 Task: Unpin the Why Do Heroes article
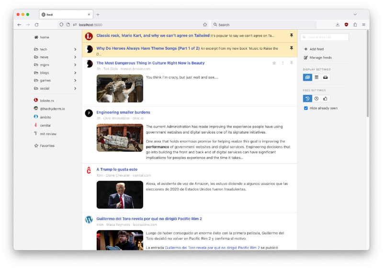click(x=291, y=48)
